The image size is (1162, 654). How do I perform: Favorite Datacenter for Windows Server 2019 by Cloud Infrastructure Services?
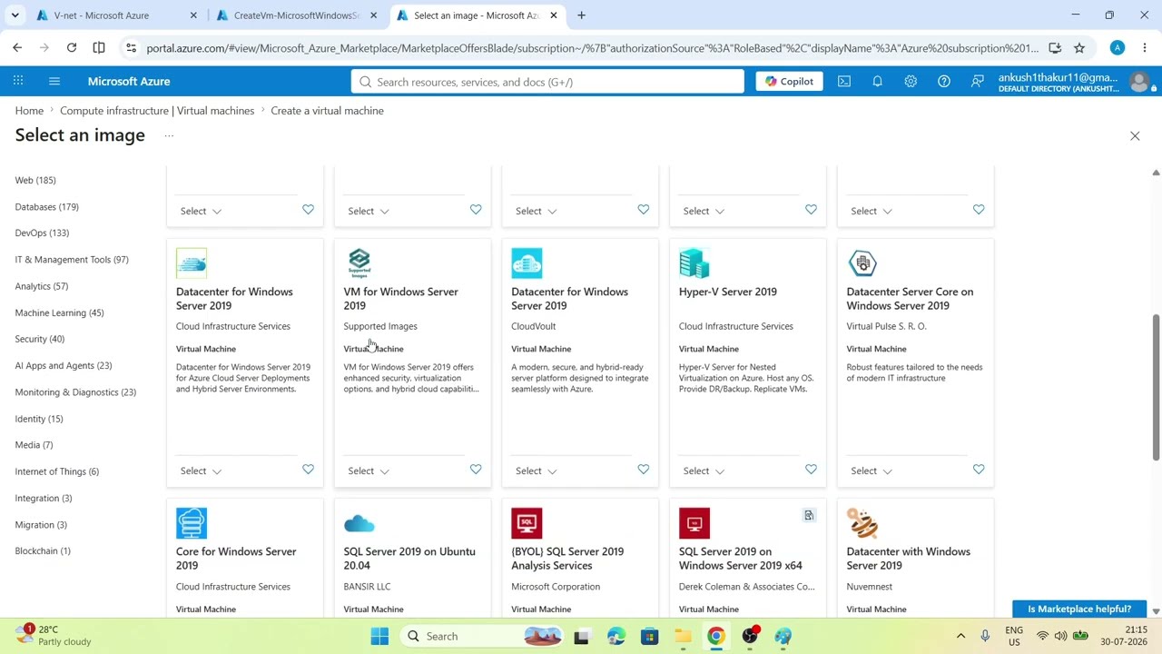coord(308,470)
